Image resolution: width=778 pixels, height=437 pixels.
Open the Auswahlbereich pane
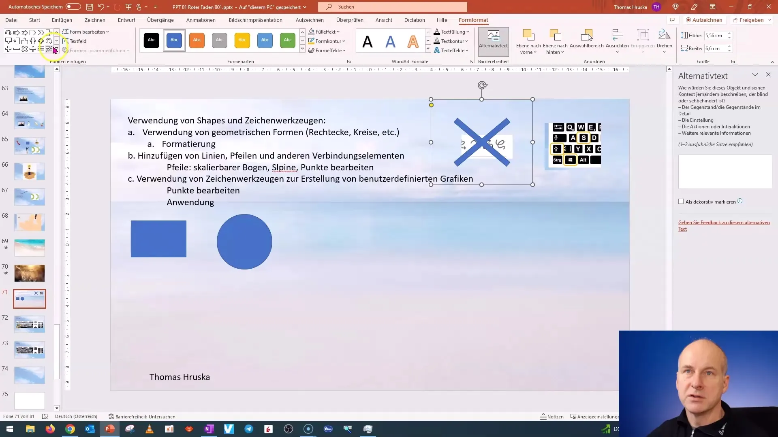587,40
